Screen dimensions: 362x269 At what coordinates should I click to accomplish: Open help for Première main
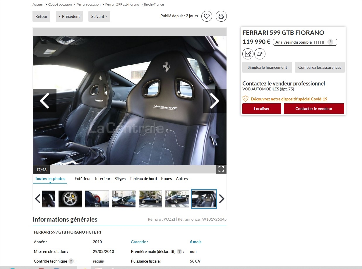click(179, 251)
